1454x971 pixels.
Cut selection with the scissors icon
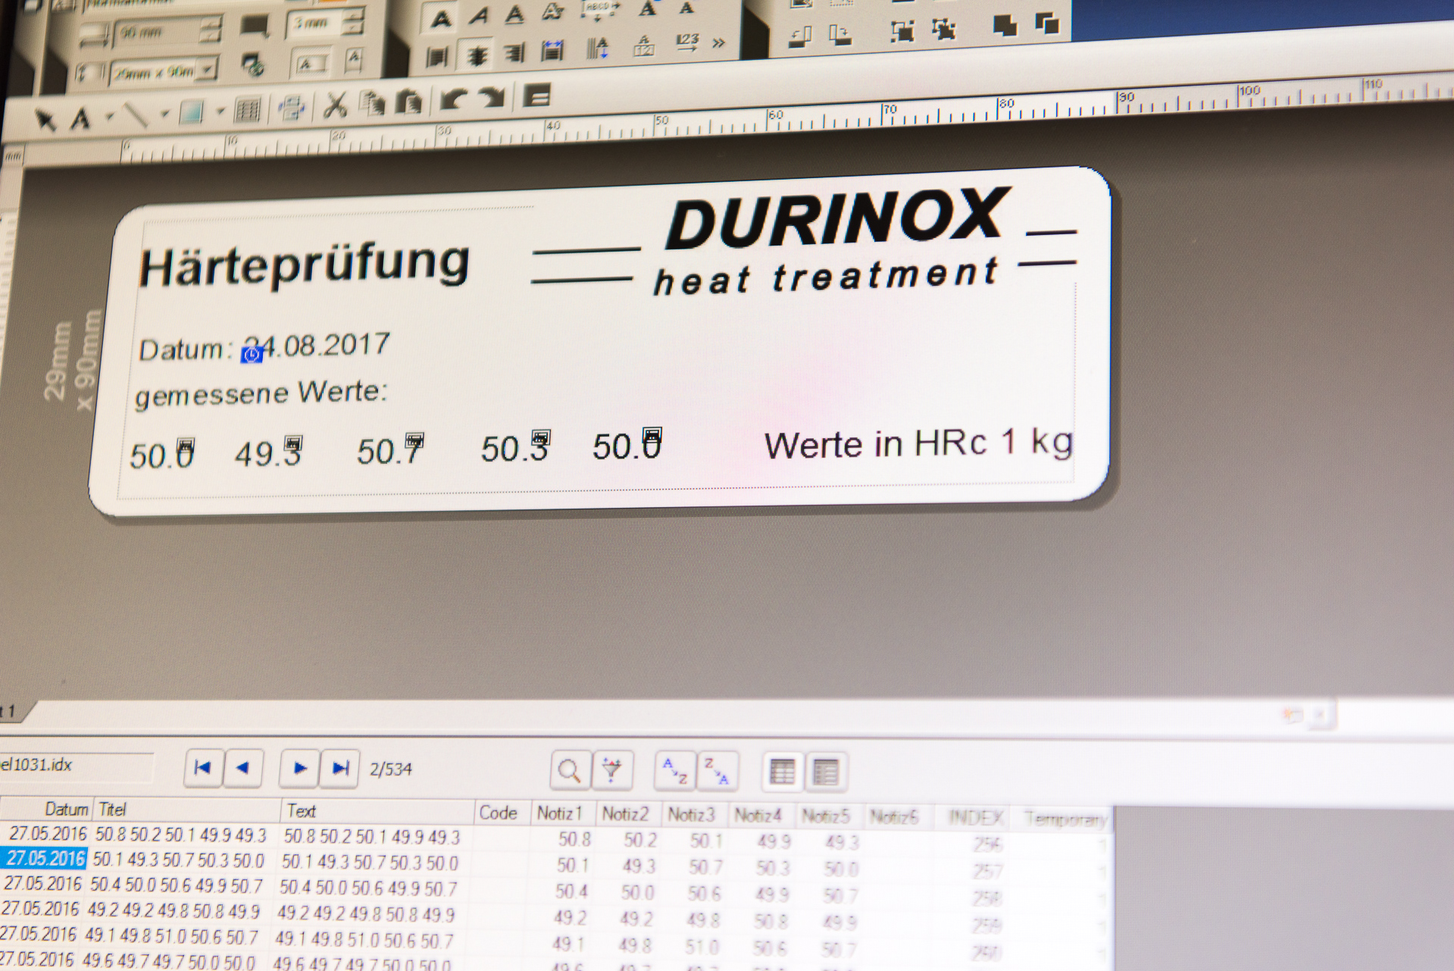(334, 105)
